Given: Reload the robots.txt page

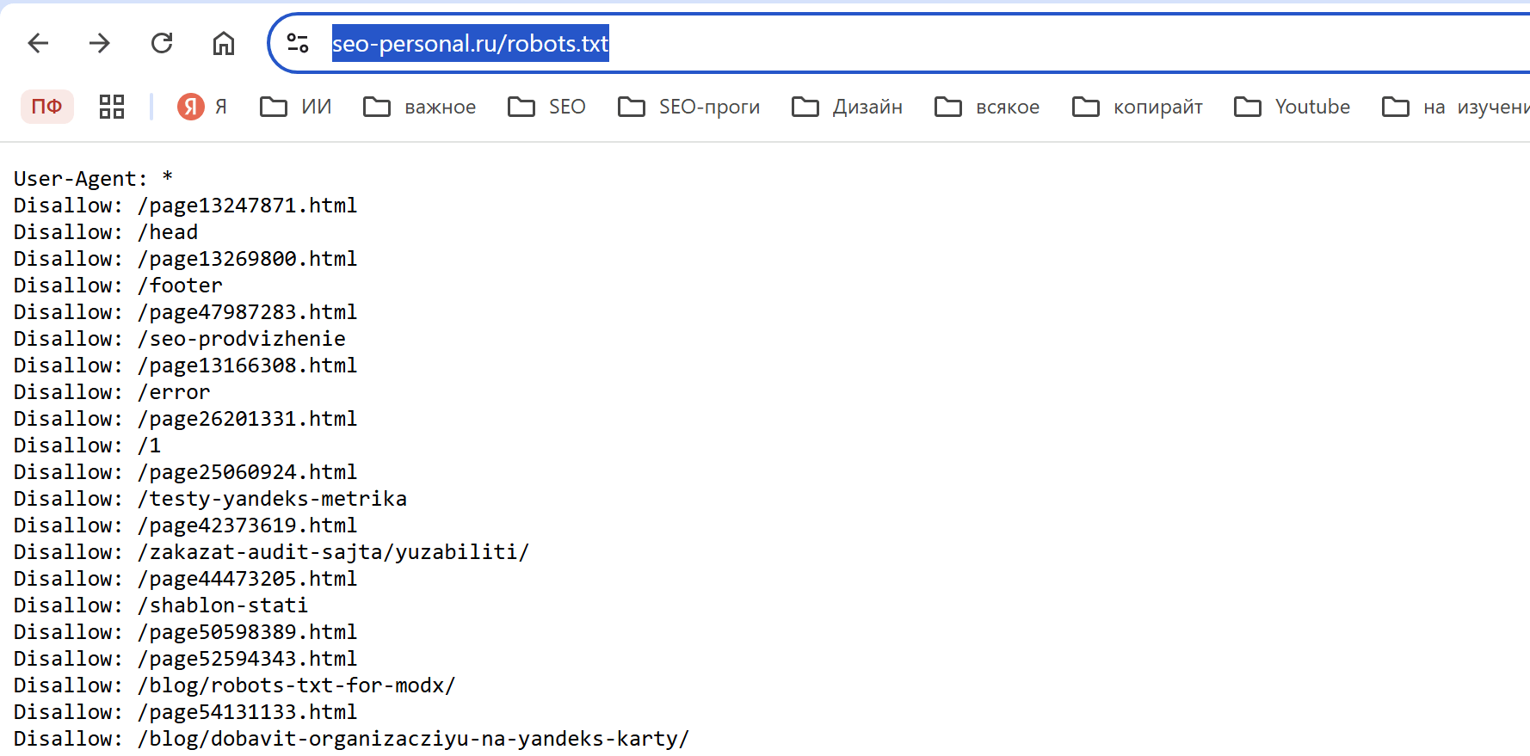Looking at the screenshot, I should pyautogui.click(x=162, y=43).
